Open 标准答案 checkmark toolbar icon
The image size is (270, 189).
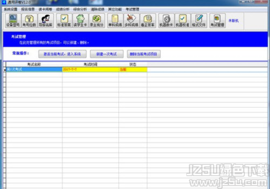coord(64,21)
